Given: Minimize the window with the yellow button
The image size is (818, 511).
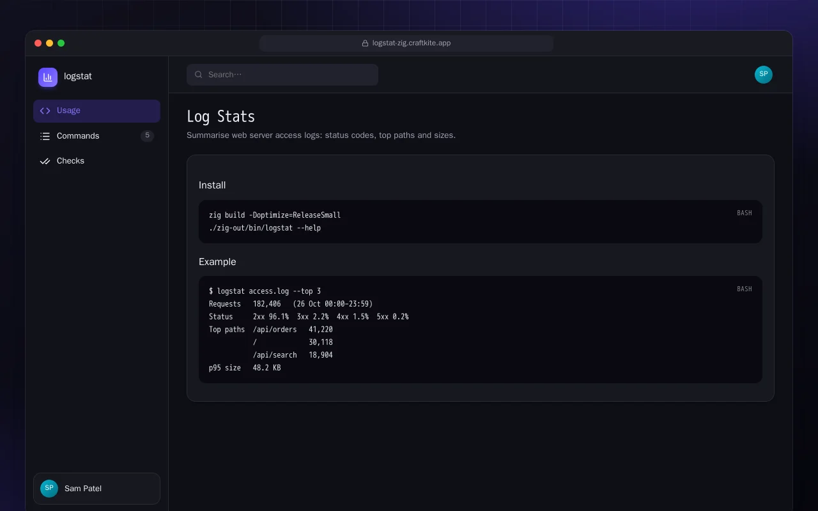Looking at the screenshot, I should click(50, 43).
